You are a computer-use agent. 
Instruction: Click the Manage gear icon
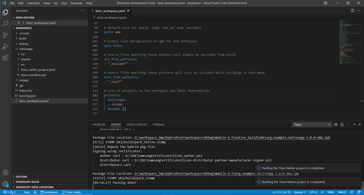pos(5,184)
